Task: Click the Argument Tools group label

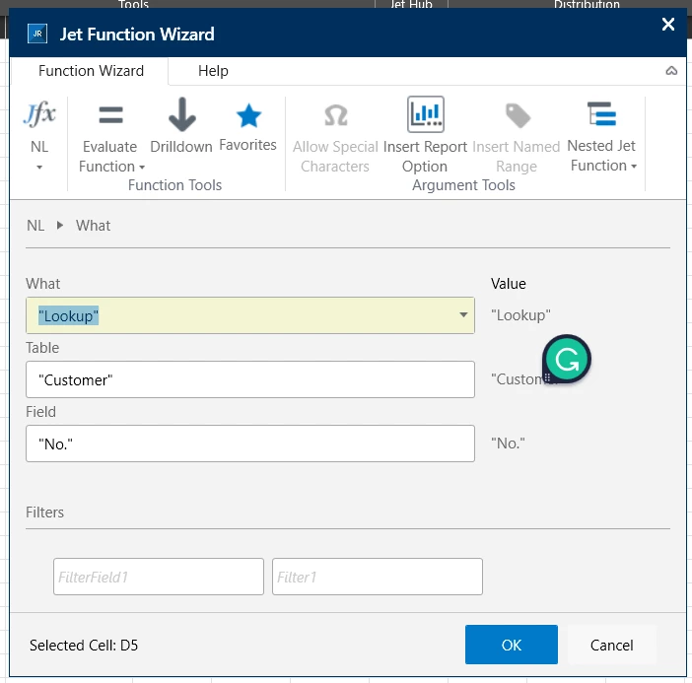Action: click(463, 185)
